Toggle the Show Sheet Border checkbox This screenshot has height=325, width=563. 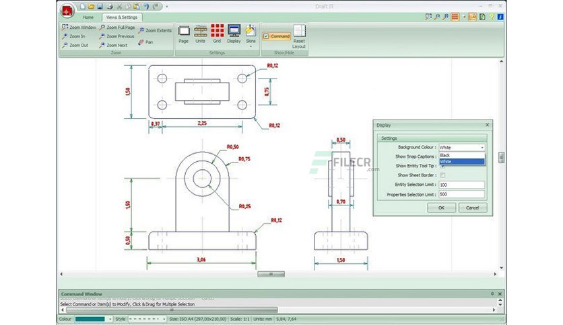click(442, 175)
